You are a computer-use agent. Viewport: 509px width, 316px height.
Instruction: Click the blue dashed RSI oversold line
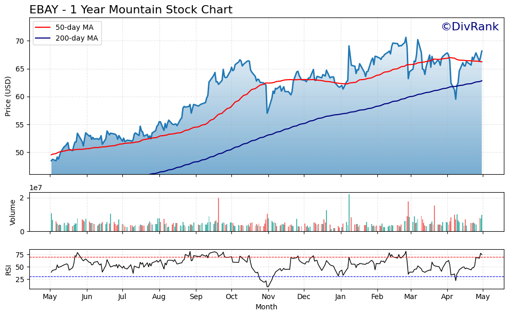coord(266,277)
